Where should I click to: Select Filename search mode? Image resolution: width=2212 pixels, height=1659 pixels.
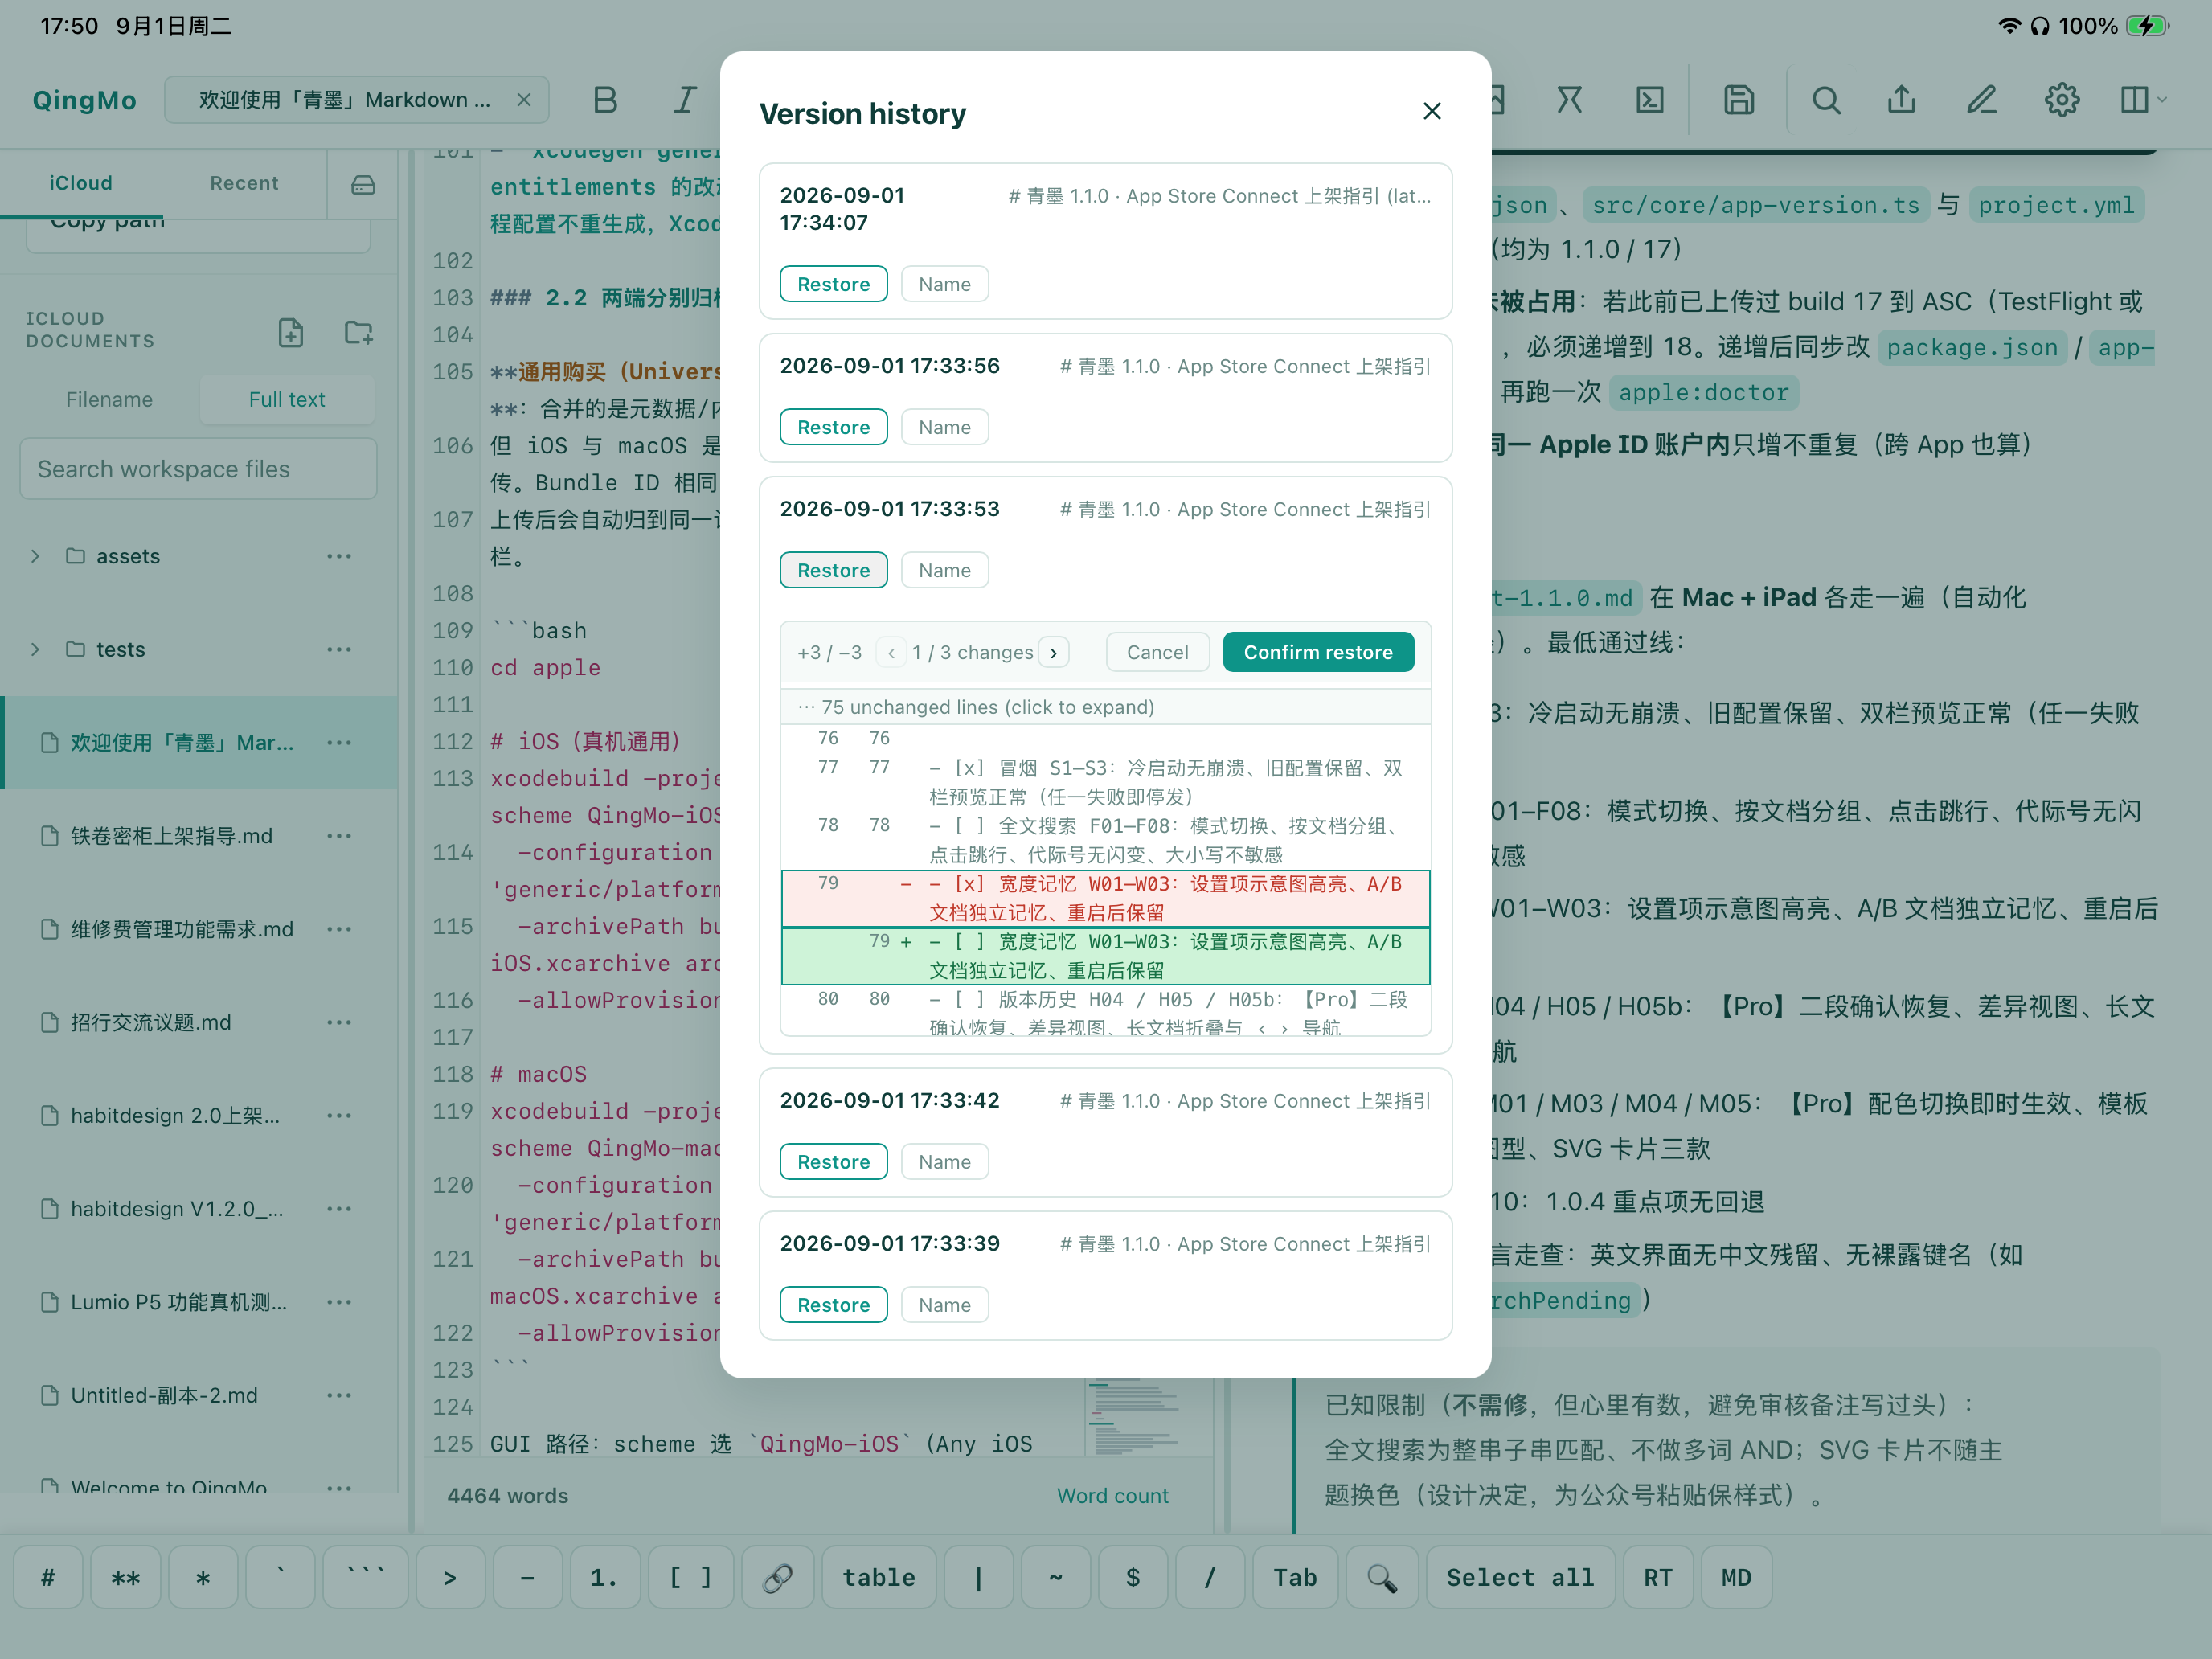tap(110, 399)
